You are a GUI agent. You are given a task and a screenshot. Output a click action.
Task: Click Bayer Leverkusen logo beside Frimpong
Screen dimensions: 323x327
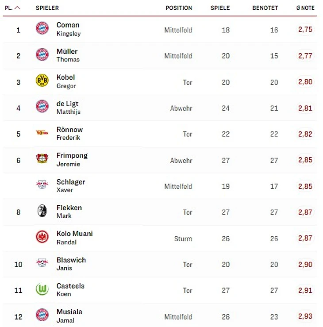point(42,159)
